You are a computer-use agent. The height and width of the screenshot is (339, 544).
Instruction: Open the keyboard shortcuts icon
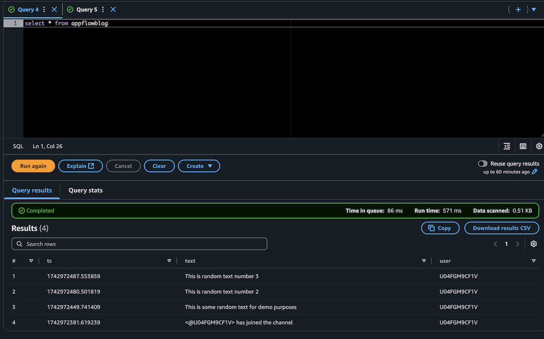[x=523, y=146]
